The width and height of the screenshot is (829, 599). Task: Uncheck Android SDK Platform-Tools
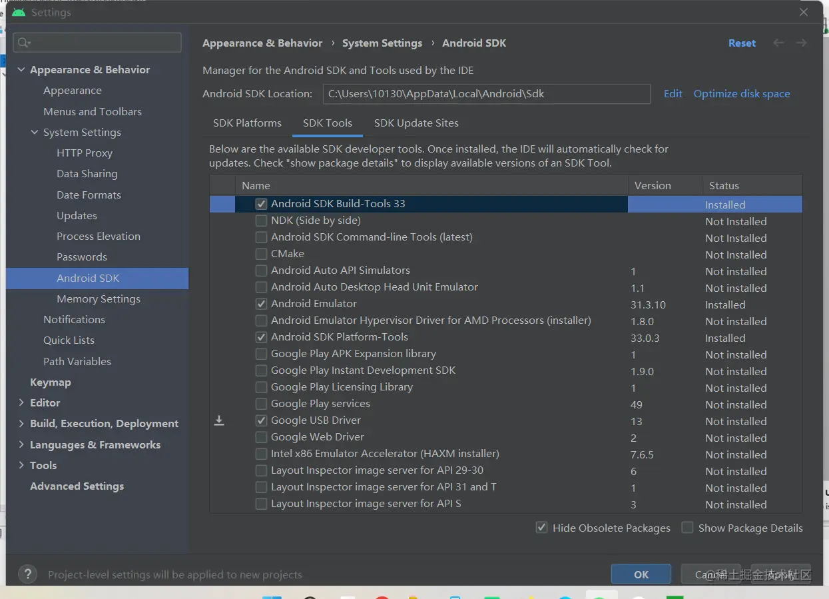262,337
